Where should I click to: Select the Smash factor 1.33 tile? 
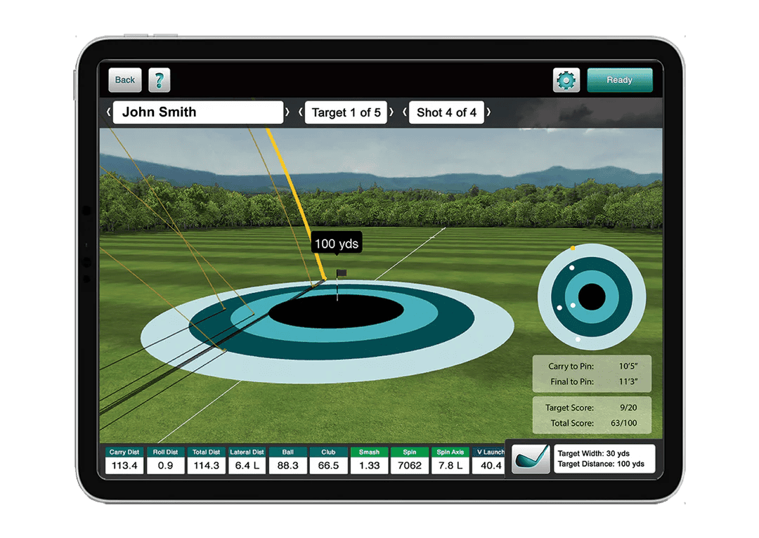tap(369, 460)
